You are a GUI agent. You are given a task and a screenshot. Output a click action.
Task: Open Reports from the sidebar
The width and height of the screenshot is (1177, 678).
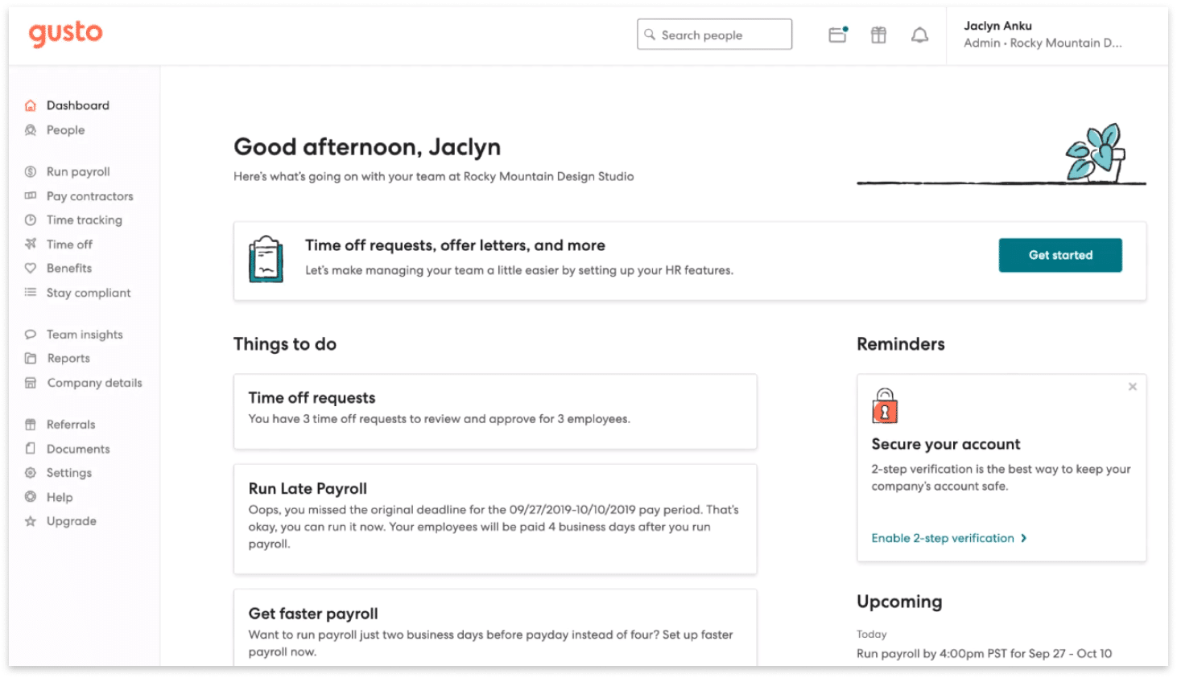(x=68, y=358)
